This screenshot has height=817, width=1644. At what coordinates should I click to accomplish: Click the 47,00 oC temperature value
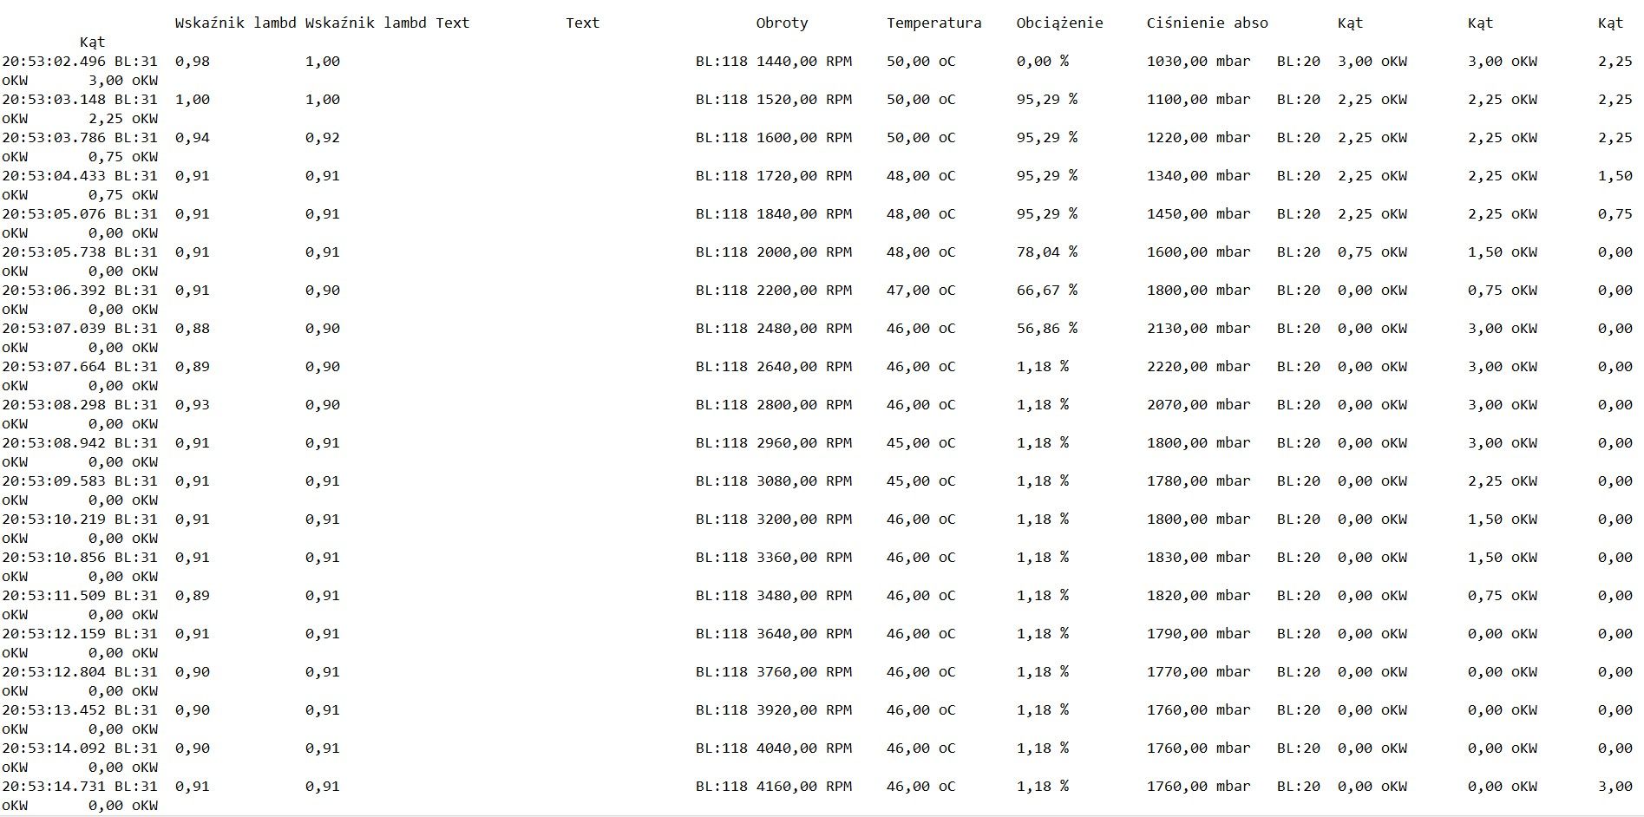click(x=920, y=291)
